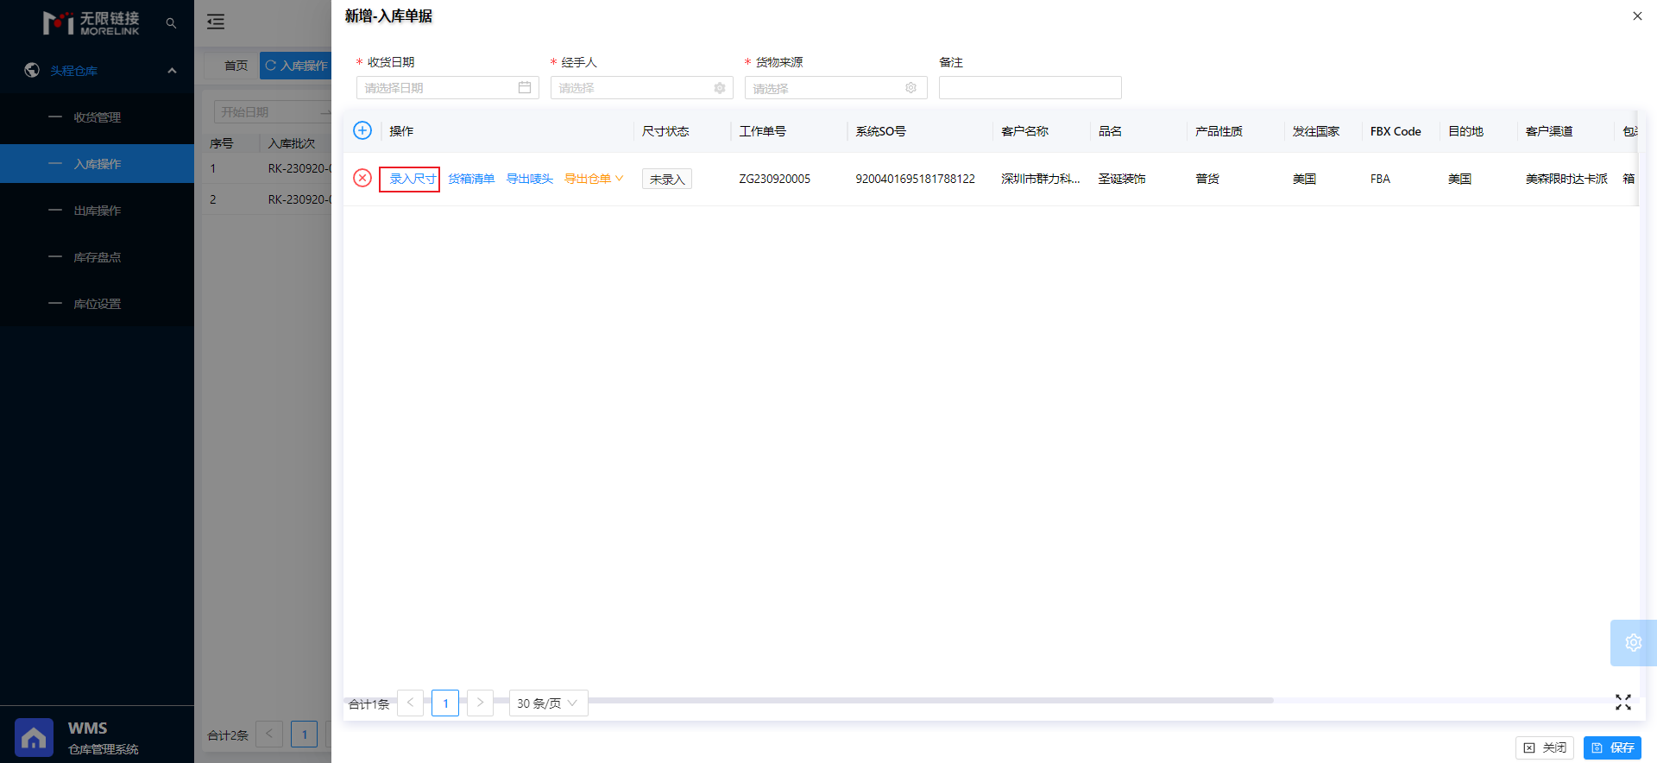Remove the ZG230920005 row via red X
Screen dimensions: 1657x763
coord(362,178)
